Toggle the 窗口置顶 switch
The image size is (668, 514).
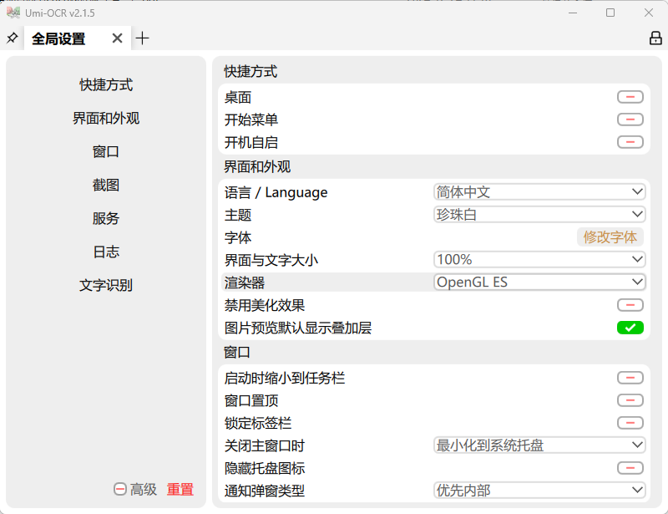630,400
